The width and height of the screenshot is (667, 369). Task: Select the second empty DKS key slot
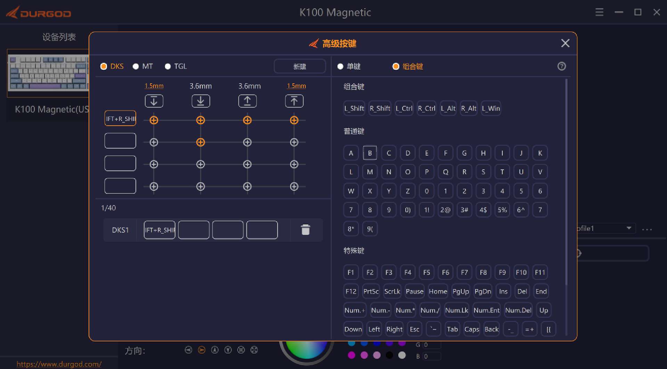tap(120, 141)
